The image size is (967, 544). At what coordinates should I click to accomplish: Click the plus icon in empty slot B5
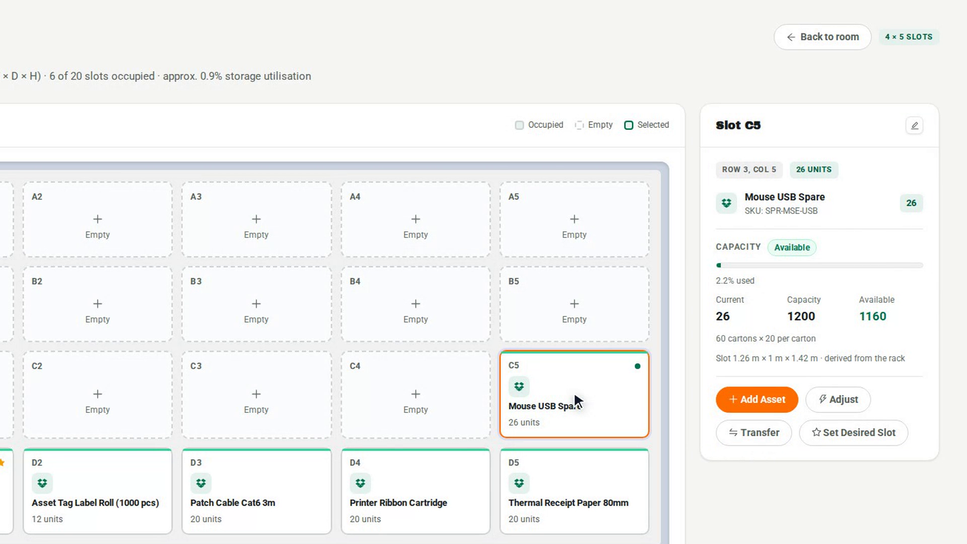click(574, 304)
